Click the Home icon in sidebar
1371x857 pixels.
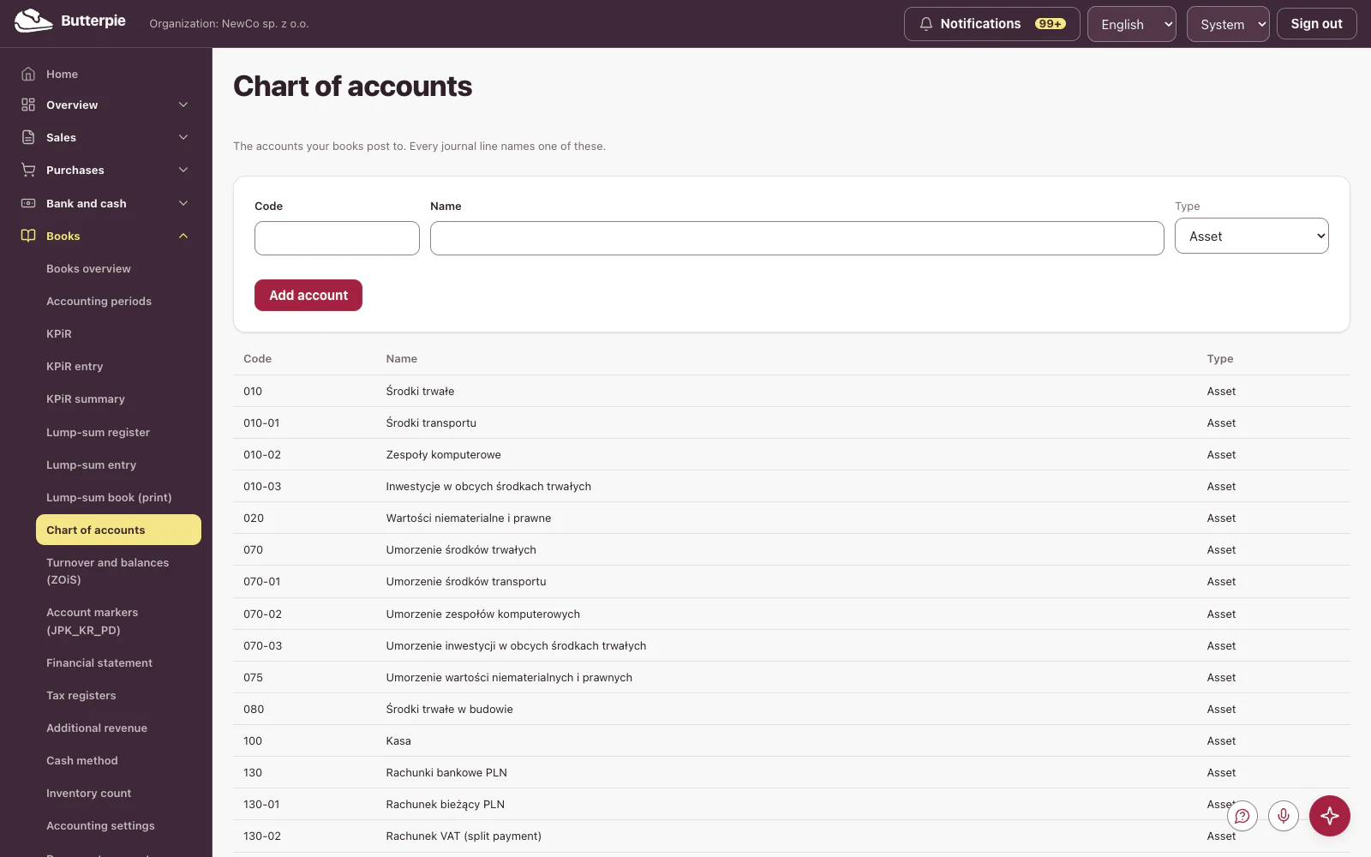[x=28, y=74]
